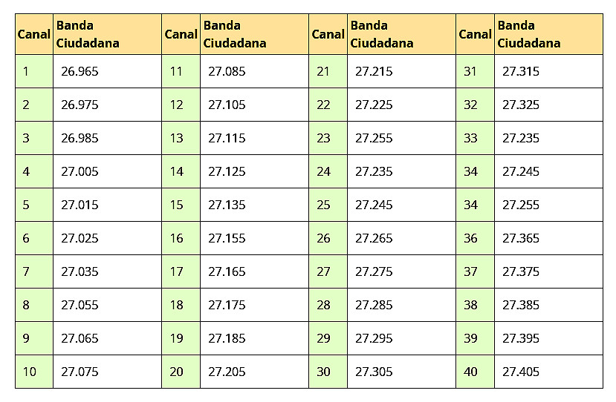The width and height of the screenshot is (616, 402).
Task: Select the 27.205 frequency value
Action: tap(227, 372)
